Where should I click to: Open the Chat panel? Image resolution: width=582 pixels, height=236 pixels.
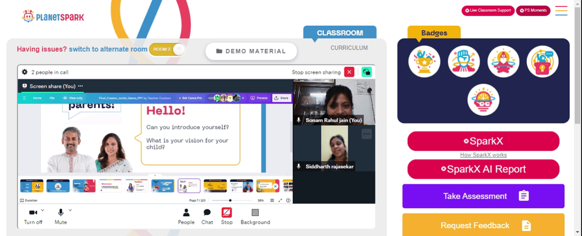point(207,216)
